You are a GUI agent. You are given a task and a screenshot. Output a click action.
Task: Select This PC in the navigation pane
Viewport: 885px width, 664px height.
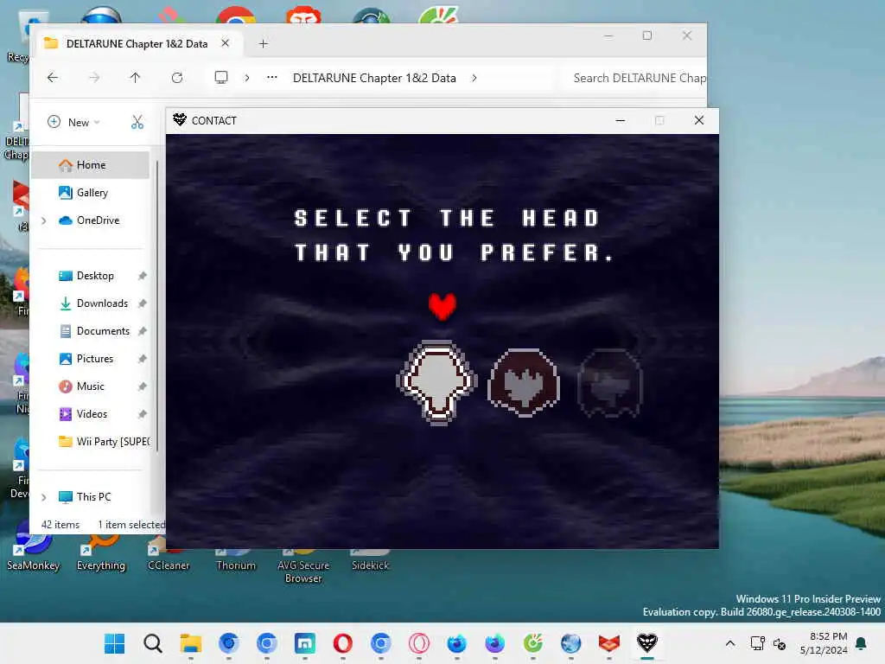tap(93, 497)
